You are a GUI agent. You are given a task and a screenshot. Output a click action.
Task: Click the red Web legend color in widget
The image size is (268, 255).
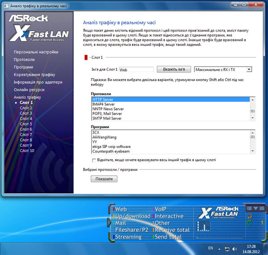(x=114, y=209)
